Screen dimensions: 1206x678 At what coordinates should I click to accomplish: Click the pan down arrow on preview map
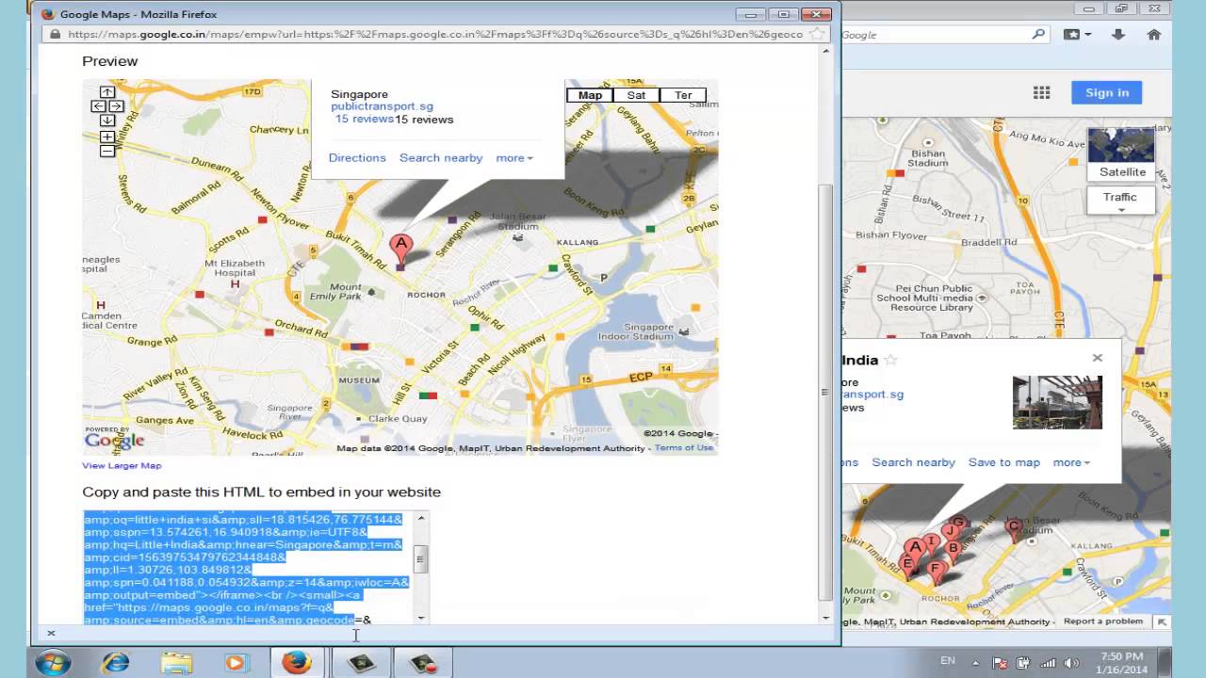pos(107,121)
